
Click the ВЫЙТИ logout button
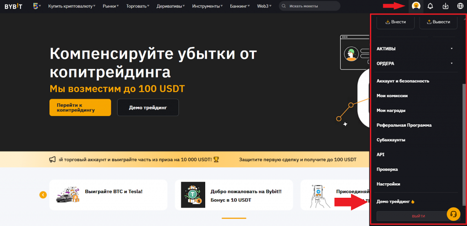tap(418, 216)
